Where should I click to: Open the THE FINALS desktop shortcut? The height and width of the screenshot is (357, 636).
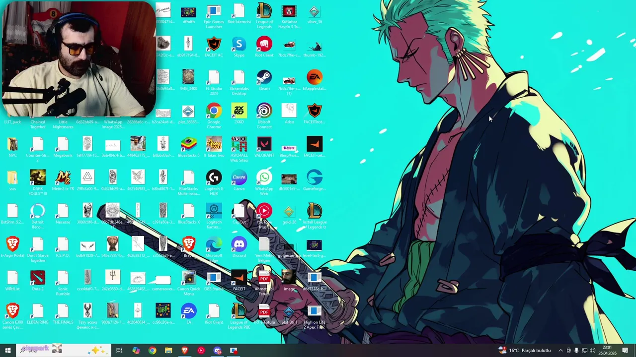tap(63, 313)
